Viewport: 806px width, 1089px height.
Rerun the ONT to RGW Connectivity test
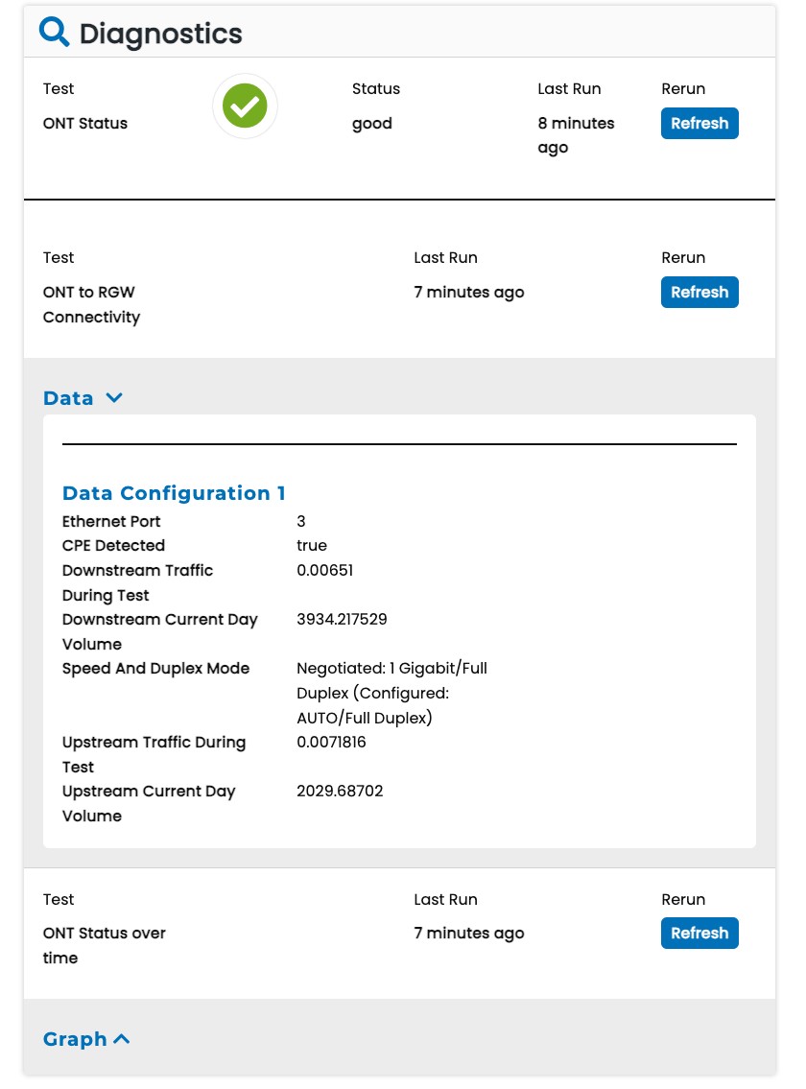pyautogui.click(x=699, y=293)
